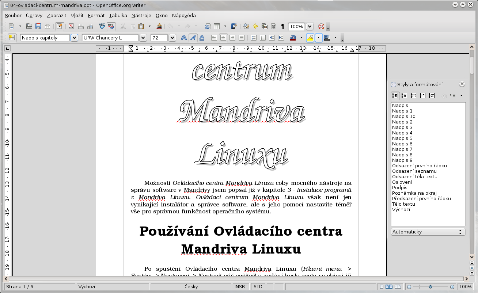Toggle bold formatting

[184, 38]
